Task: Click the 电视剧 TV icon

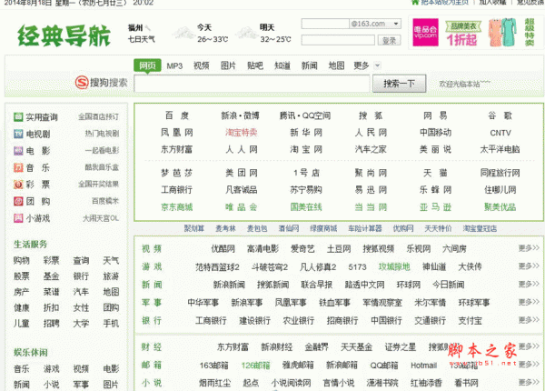Action: point(18,134)
